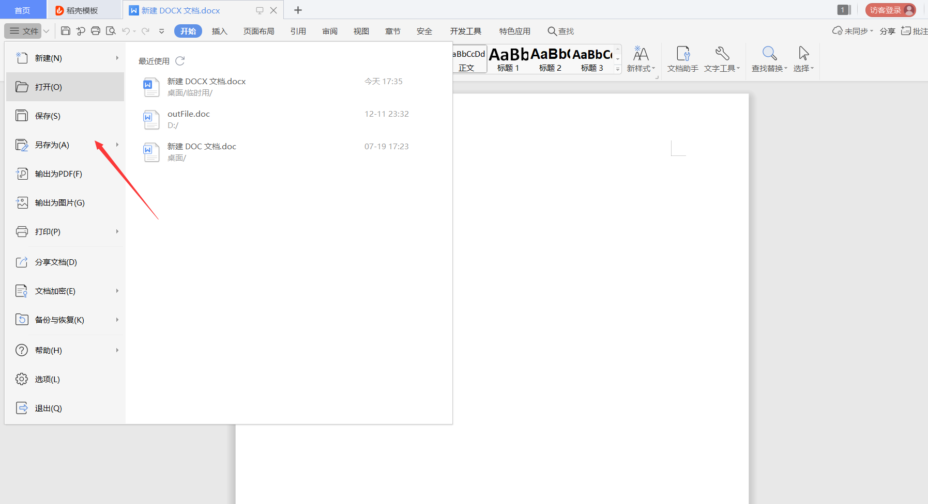Open recent file outFile.doc
The image size is (928, 504).
coord(287,119)
